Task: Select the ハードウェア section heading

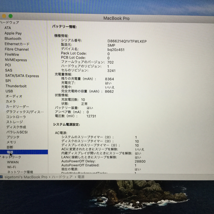Action: (9, 22)
